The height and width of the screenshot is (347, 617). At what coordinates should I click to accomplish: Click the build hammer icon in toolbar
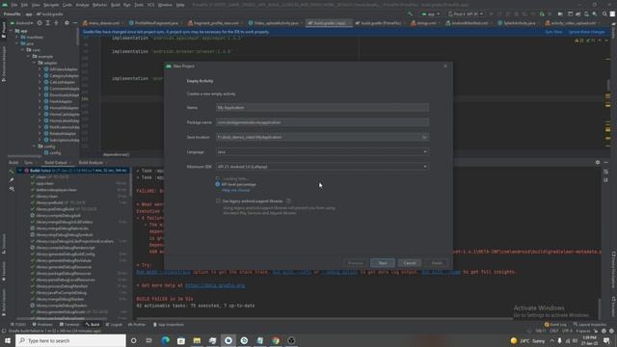[x=410, y=13]
